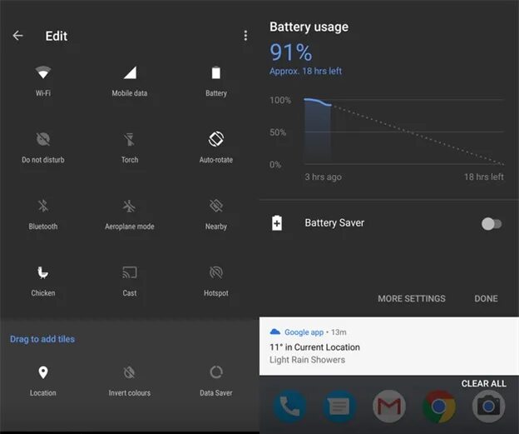Screen dimensions: 519x434
Task: Select the Wi-Fi tile icon
Action: 43,72
